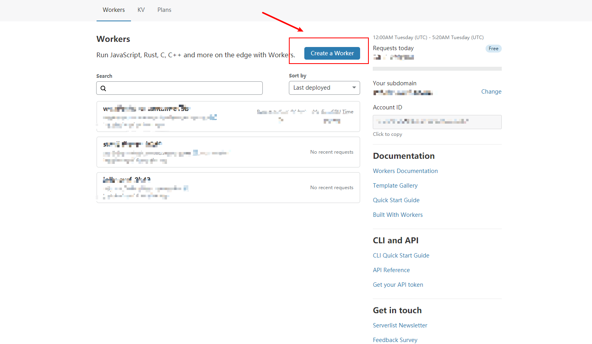Launch the Feedback Survey link
592x344 pixels.
[395, 340]
